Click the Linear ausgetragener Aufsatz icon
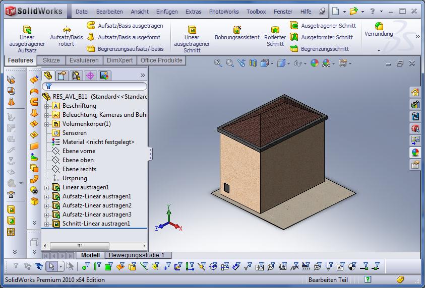 pyautogui.click(x=27, y=30)
